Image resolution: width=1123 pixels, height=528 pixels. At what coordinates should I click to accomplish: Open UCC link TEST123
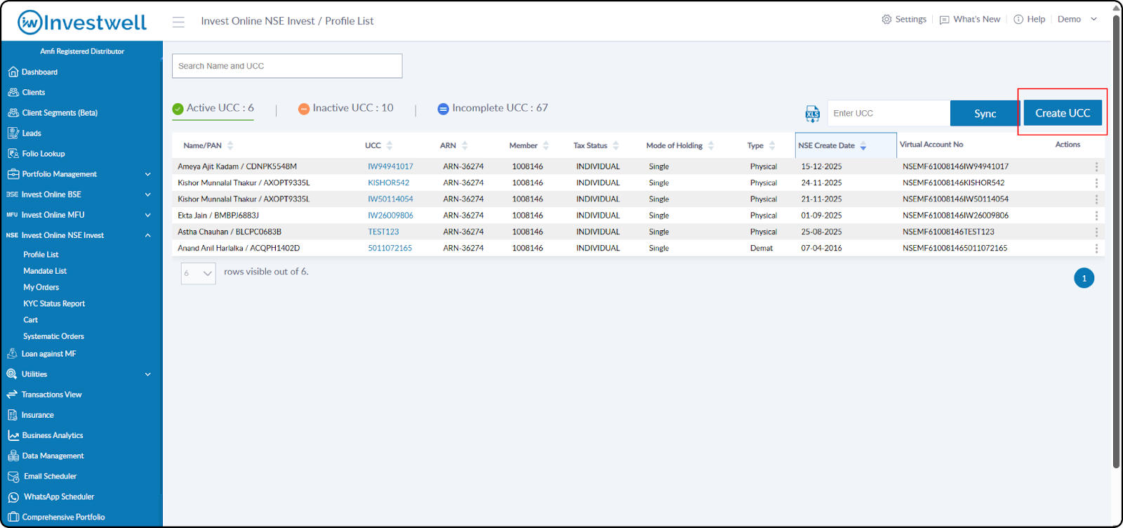pos(383,232)
